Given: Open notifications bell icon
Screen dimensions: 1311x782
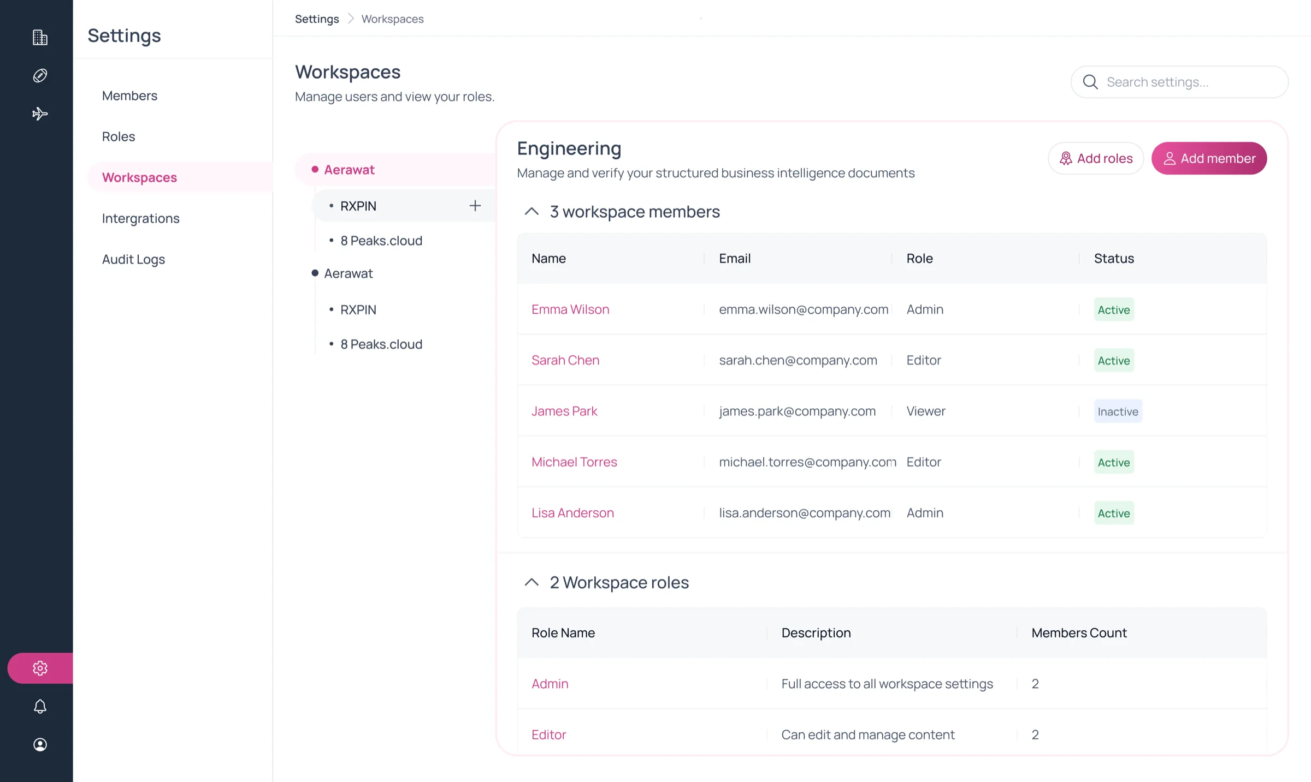Looking at the screenshot, I should click(40, 706).
